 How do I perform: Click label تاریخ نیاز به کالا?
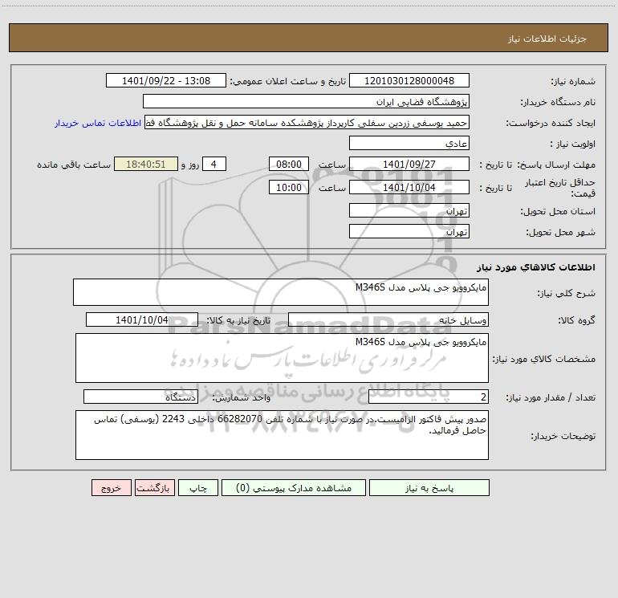pos(239,321)
